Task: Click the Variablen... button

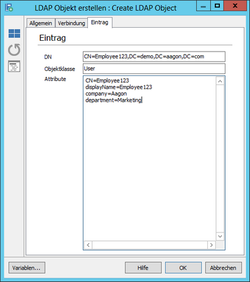Action: pos(26,268)
